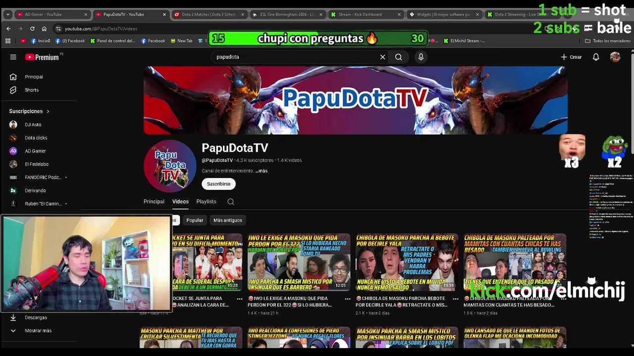Viewport: 634px width, 356px height.
Task: Open the Apps grid in bookmarks bar
Action: [8, 41]
